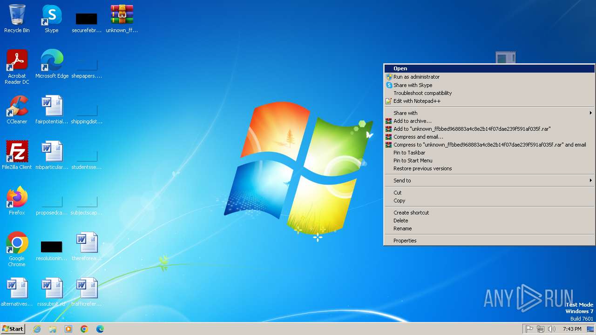Choose Add to "unknown_ffbbed...rar" entry

point(489,129)
